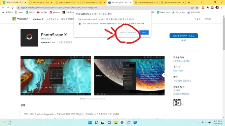Go back to the previous page
This screenshot has width=225, height=126.
[3, 8]
